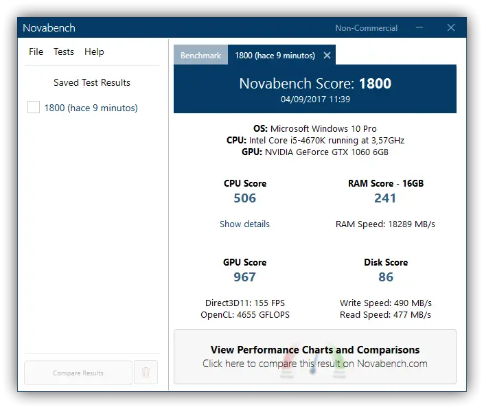
Task: Click the CPU Intel Core i5-4670K line
Action: point(315,141)
